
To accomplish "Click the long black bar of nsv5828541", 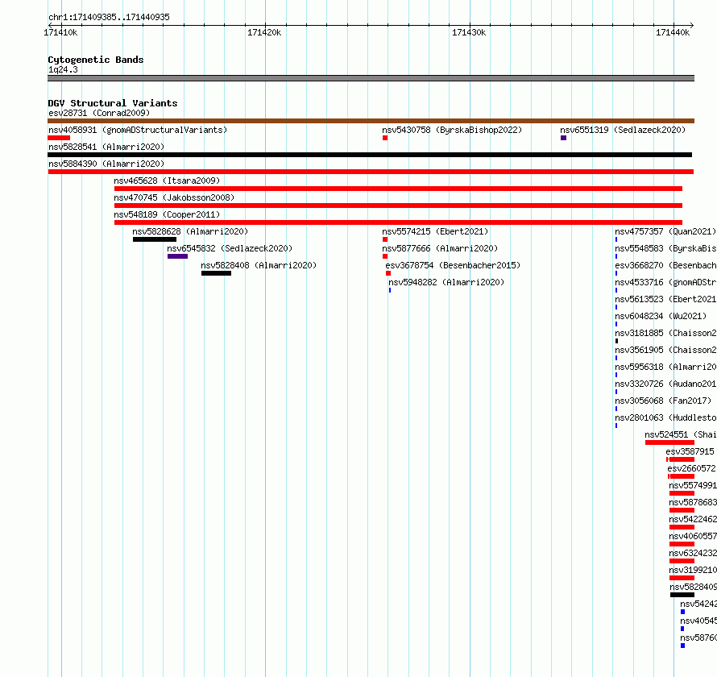I will (370, 155).
